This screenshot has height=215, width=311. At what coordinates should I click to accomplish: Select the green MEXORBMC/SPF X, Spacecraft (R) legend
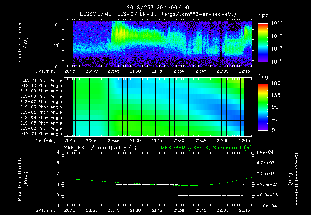tap(206, 148)
